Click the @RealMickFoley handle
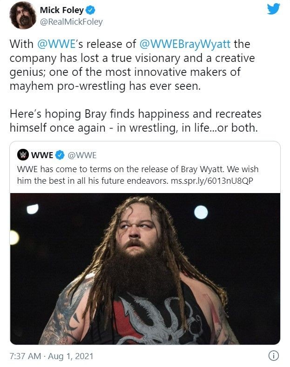This screenshot has width=290, height=367. [71, 22]
